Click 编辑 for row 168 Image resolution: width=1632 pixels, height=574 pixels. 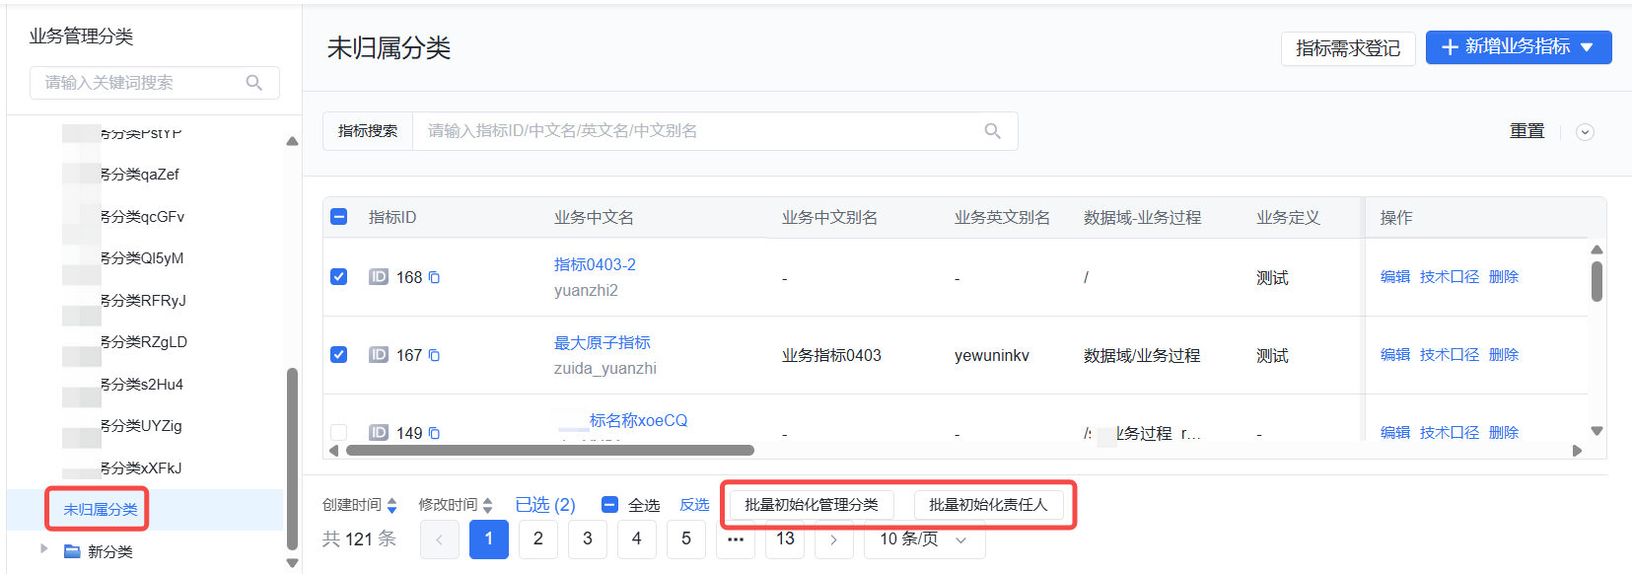(x=1395, y=277)
